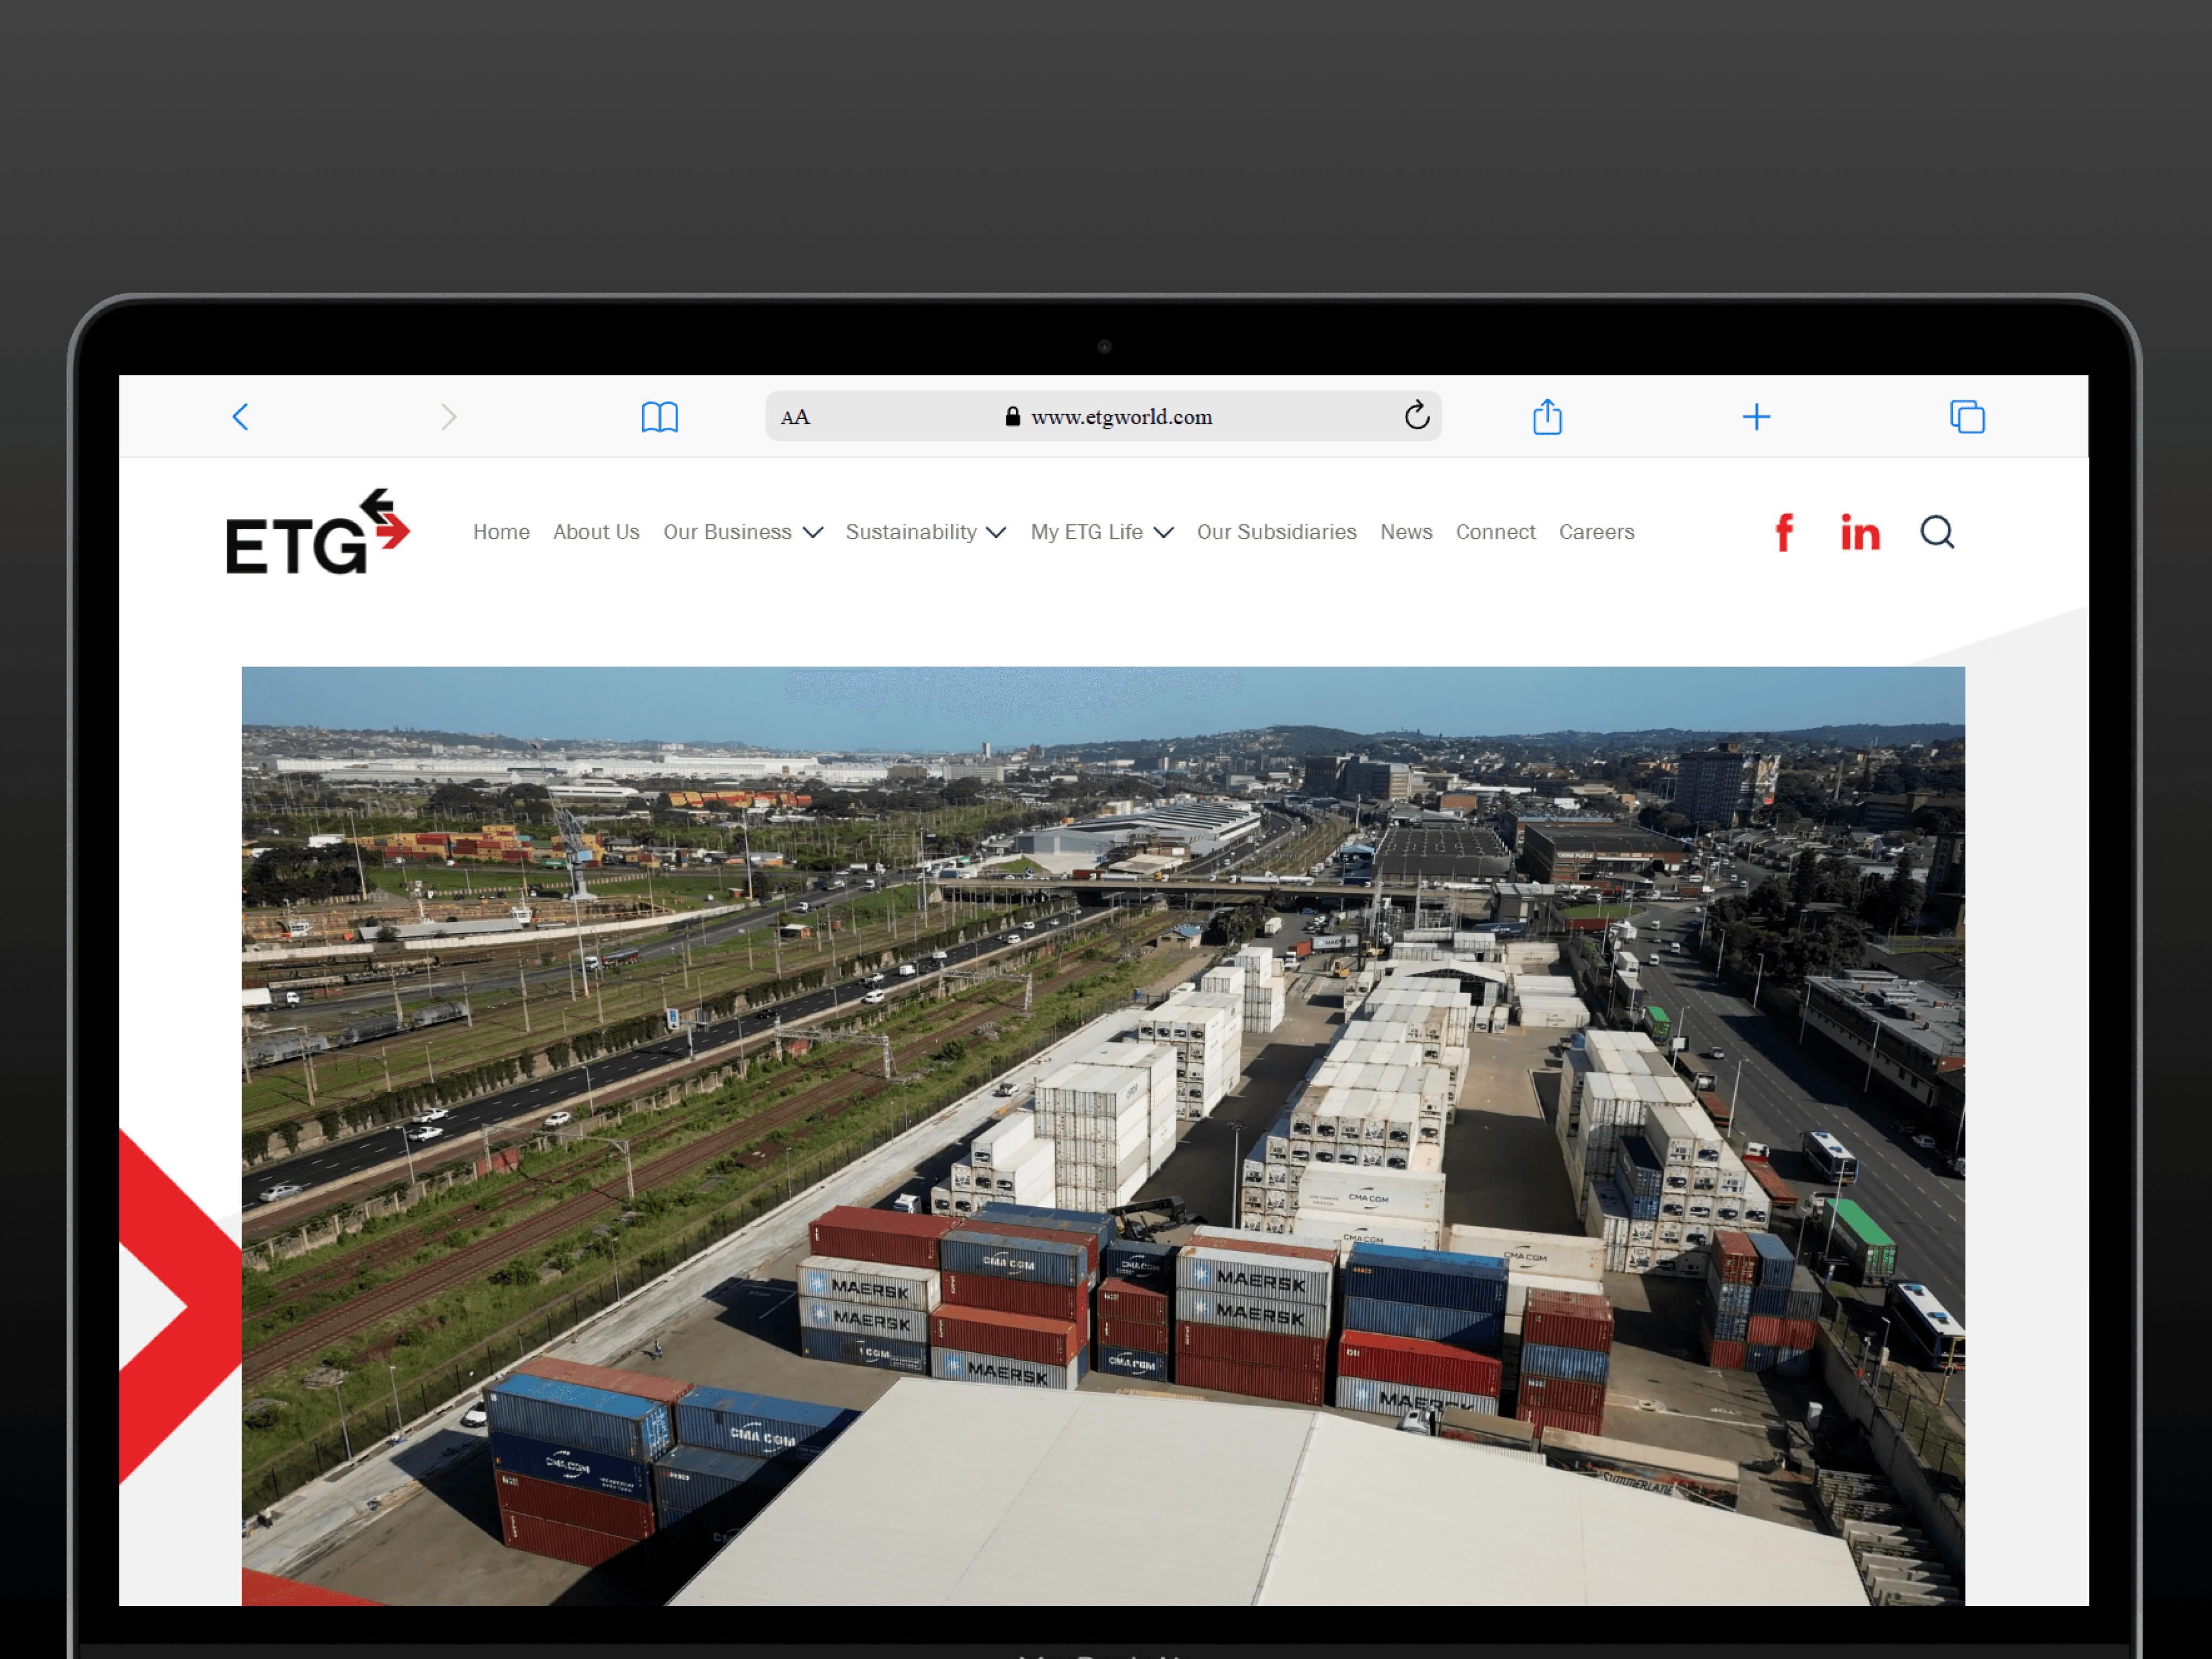
Task: Open the share sheet icon
Action: pyautogui.click(x=1546, y=417)
